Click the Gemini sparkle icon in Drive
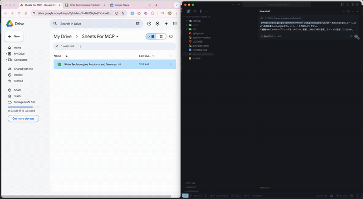The image size is (363, 199). [x=166, y=24]
